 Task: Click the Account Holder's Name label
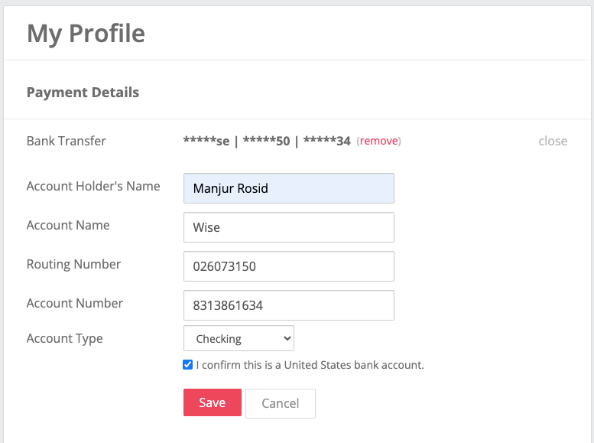93,186
